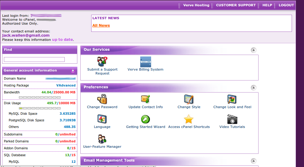Viewport: 304px width, 167px height.
Task: Open the Language text link
Action: click(102, 127)
